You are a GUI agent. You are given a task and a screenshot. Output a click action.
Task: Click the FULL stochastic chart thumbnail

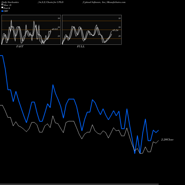pyautogui.click(x=92, y=30)
